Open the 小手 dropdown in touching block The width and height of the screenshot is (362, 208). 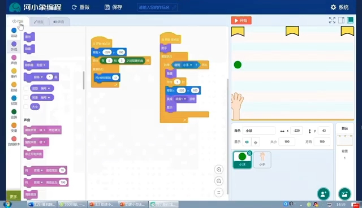click(x=188, y=65)
